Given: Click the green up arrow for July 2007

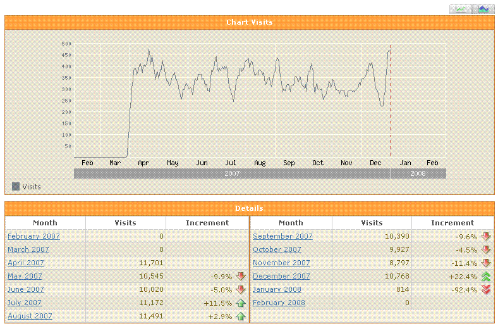Looking at the screenshot, I should pyautogui.click(x=241, y=303).
